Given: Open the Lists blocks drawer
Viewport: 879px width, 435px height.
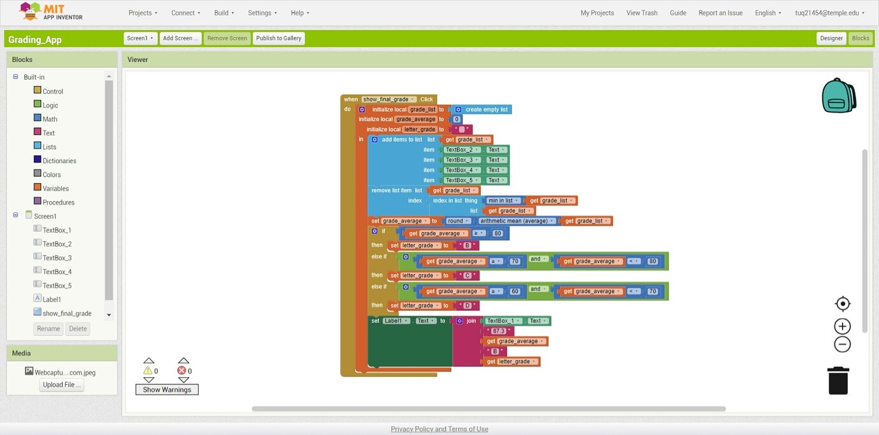Looking at the screenshot, I should [49, 147].
